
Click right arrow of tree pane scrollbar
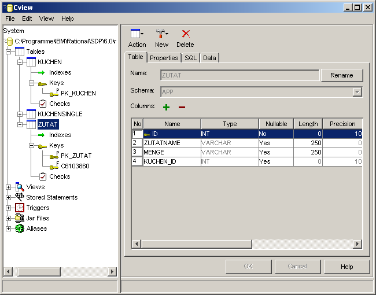coord(112,272)
